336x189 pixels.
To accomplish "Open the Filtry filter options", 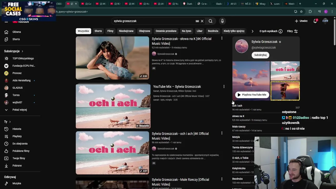I will coord(292,31).
